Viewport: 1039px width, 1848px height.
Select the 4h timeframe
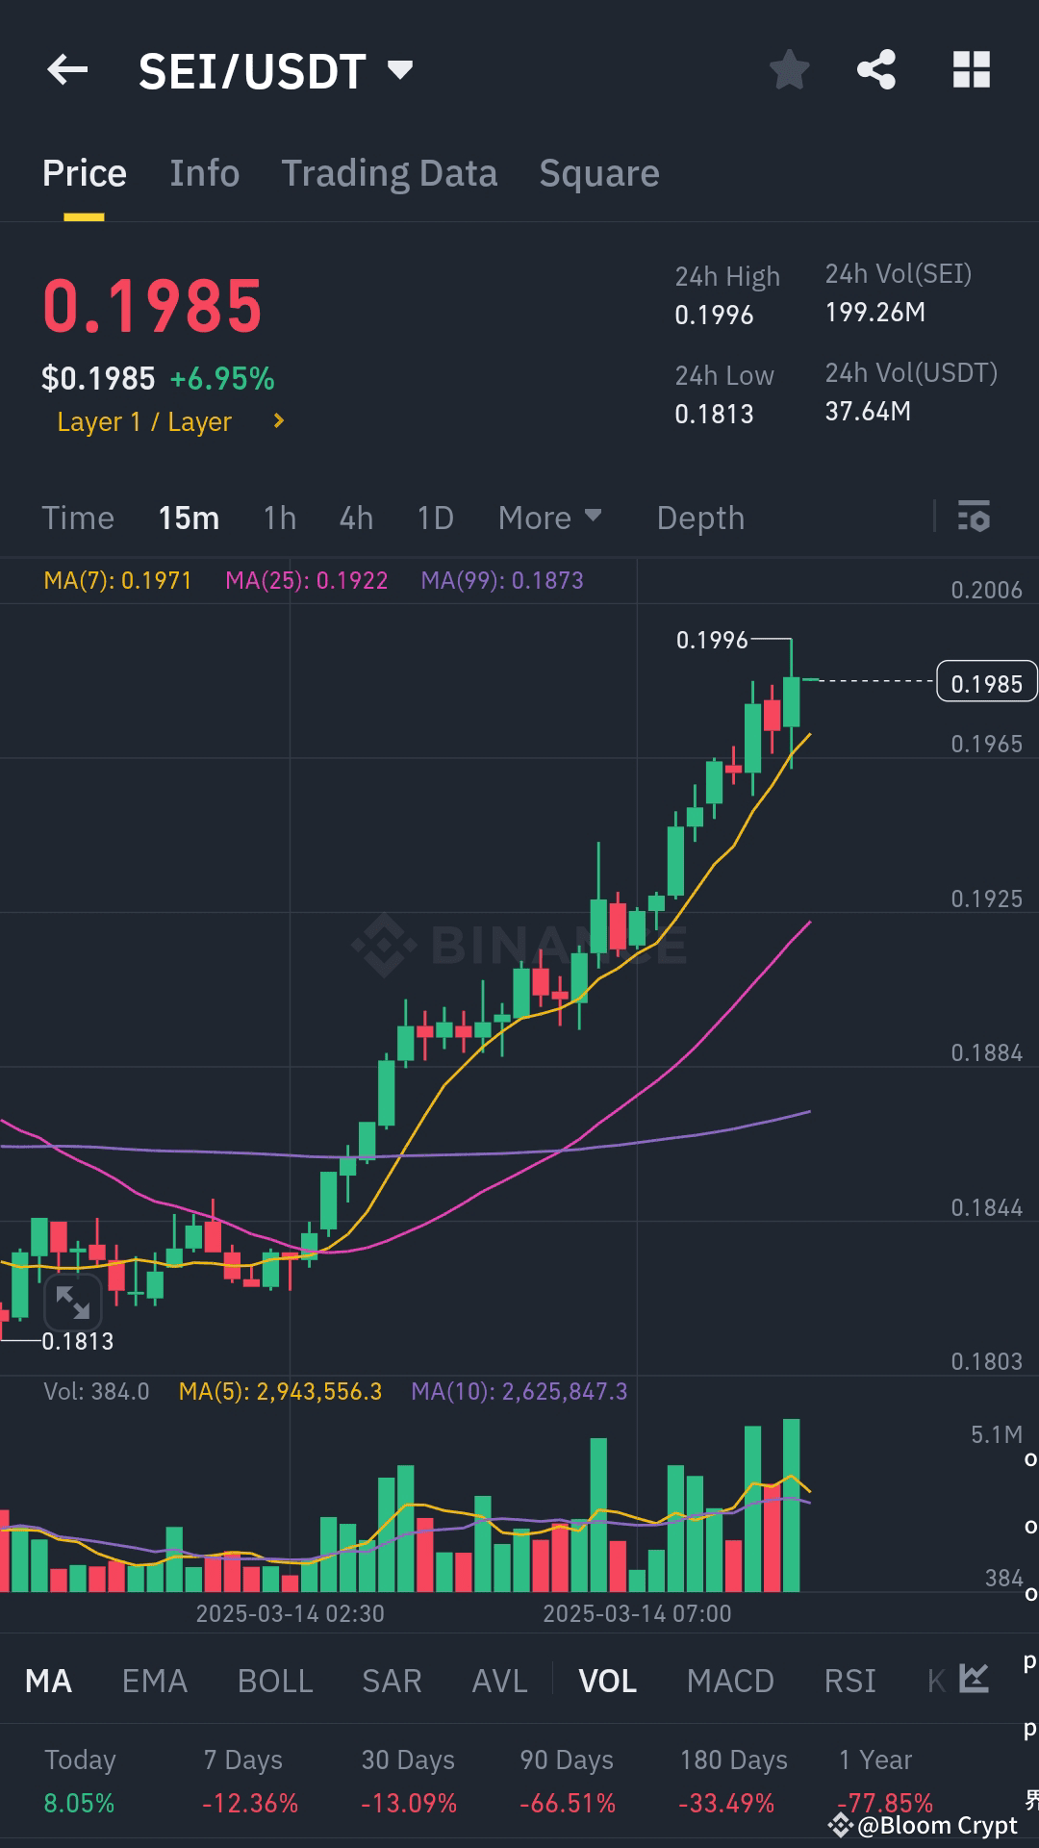356,518
